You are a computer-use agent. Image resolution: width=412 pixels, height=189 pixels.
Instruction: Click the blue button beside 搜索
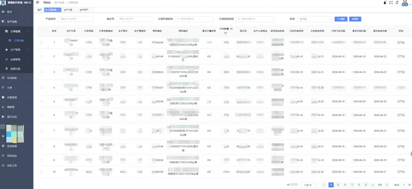pos(355,19)
